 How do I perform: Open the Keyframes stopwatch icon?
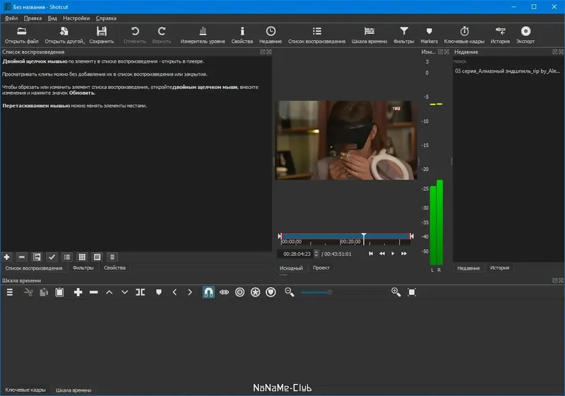click(x=464, y=31)
